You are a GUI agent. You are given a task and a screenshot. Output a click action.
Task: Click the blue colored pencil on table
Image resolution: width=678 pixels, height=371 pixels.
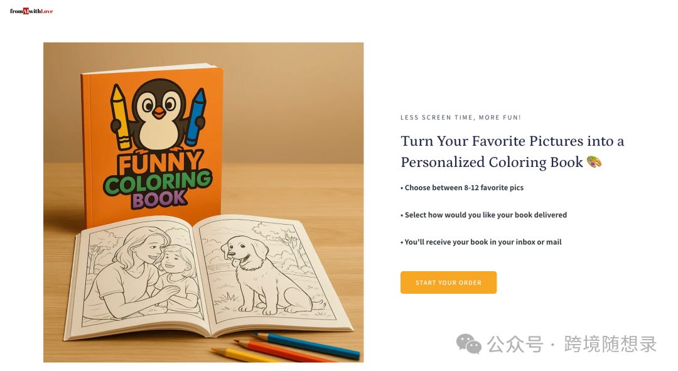click(x=307, y=345)
